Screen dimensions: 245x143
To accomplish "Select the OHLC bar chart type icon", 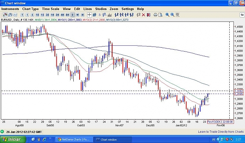I will pos(10,15).
